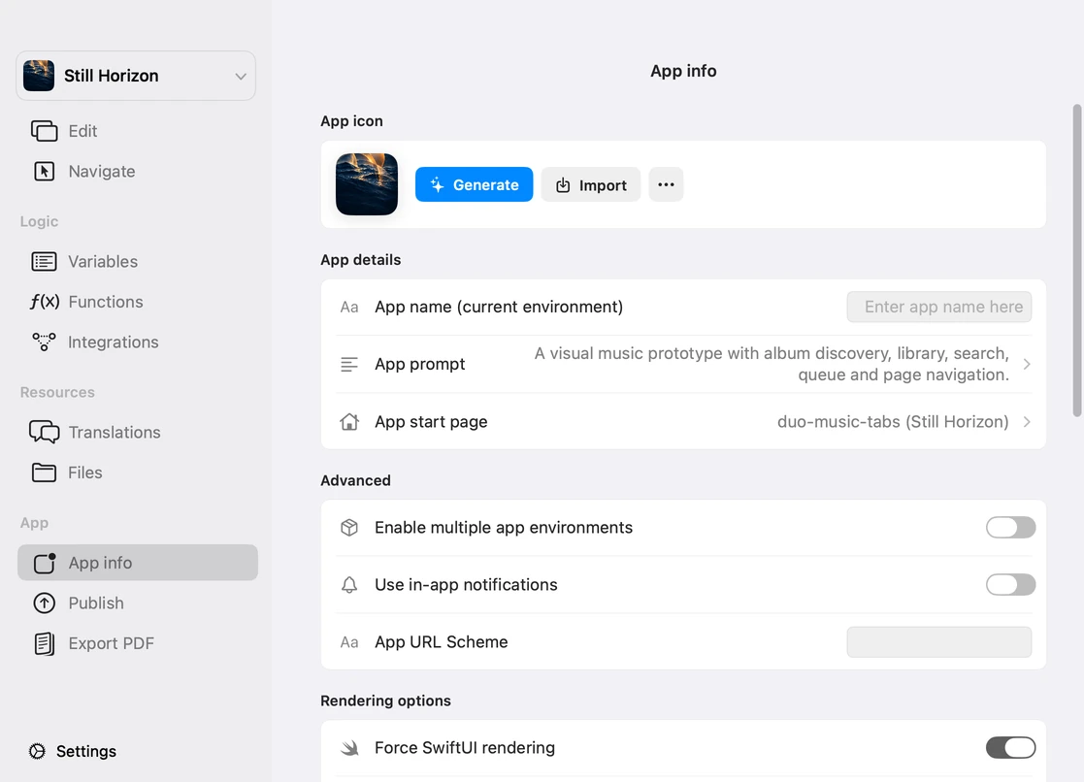The height and width of the screenshot is (782, 1084).
Task: Click the import arrow icon on Import button
Action: (x=563, y=184)
